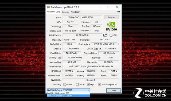171x101 pixels.
Task: Click the GPU Clock row Memory 1253 MHz field
Action: point(91,71)
